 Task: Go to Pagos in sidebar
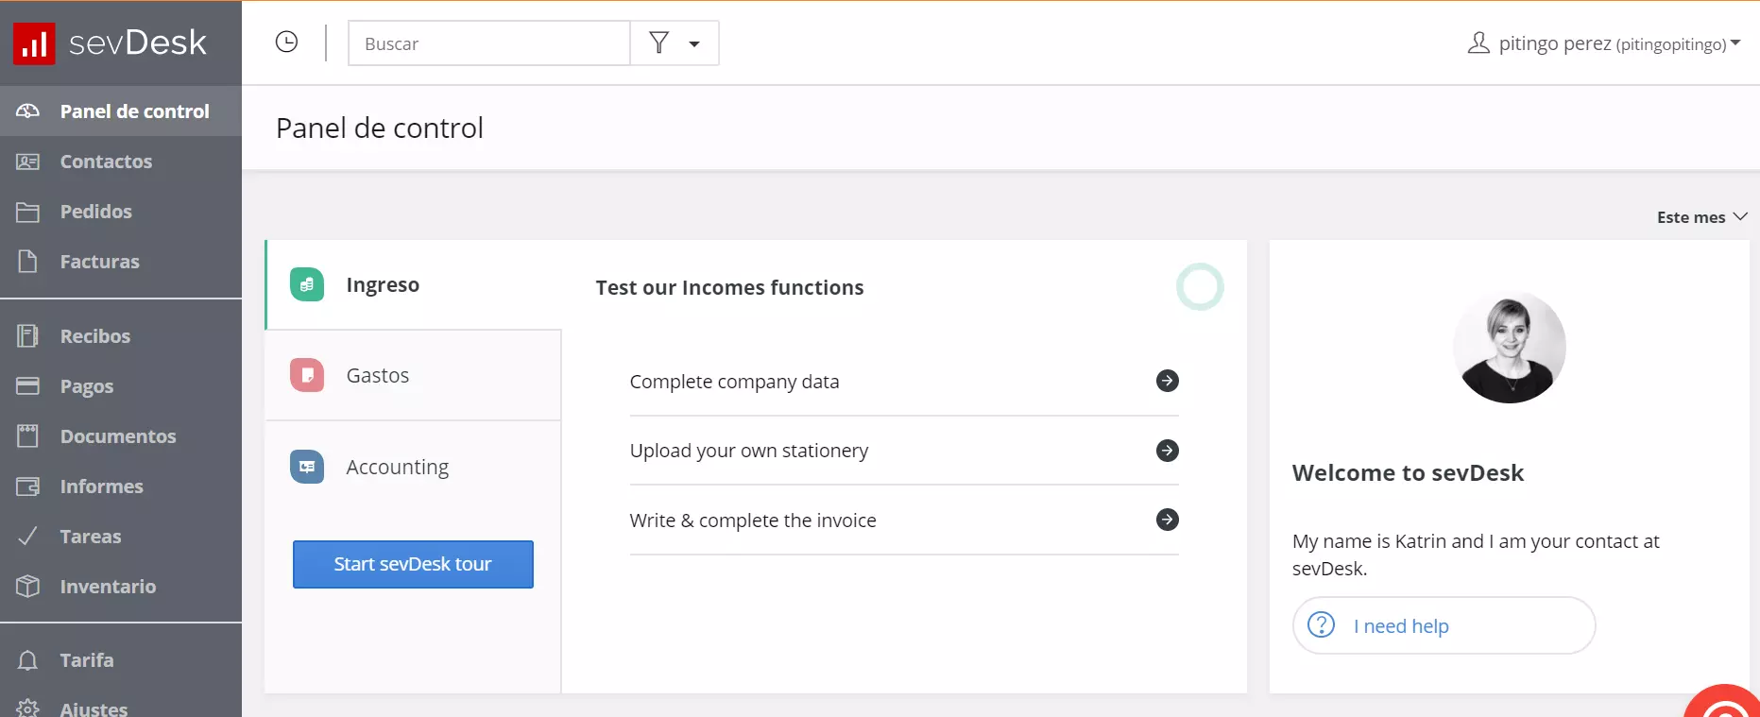pyautogui.click(x=121, y=386)
